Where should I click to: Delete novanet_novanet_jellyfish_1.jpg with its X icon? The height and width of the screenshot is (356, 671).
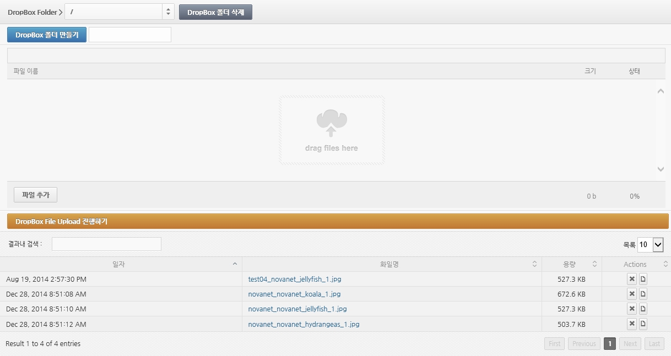(632, 309)
